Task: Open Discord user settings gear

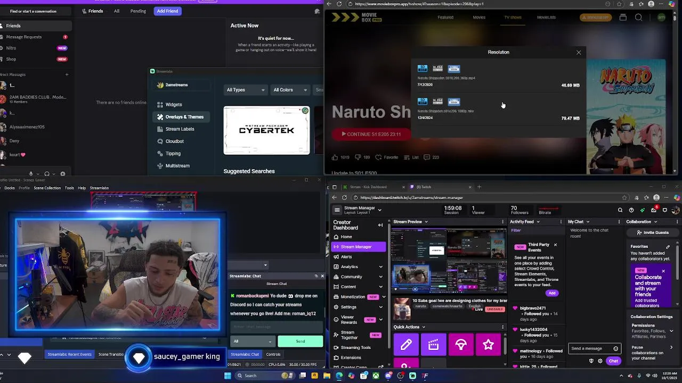Action: [62, 174]
